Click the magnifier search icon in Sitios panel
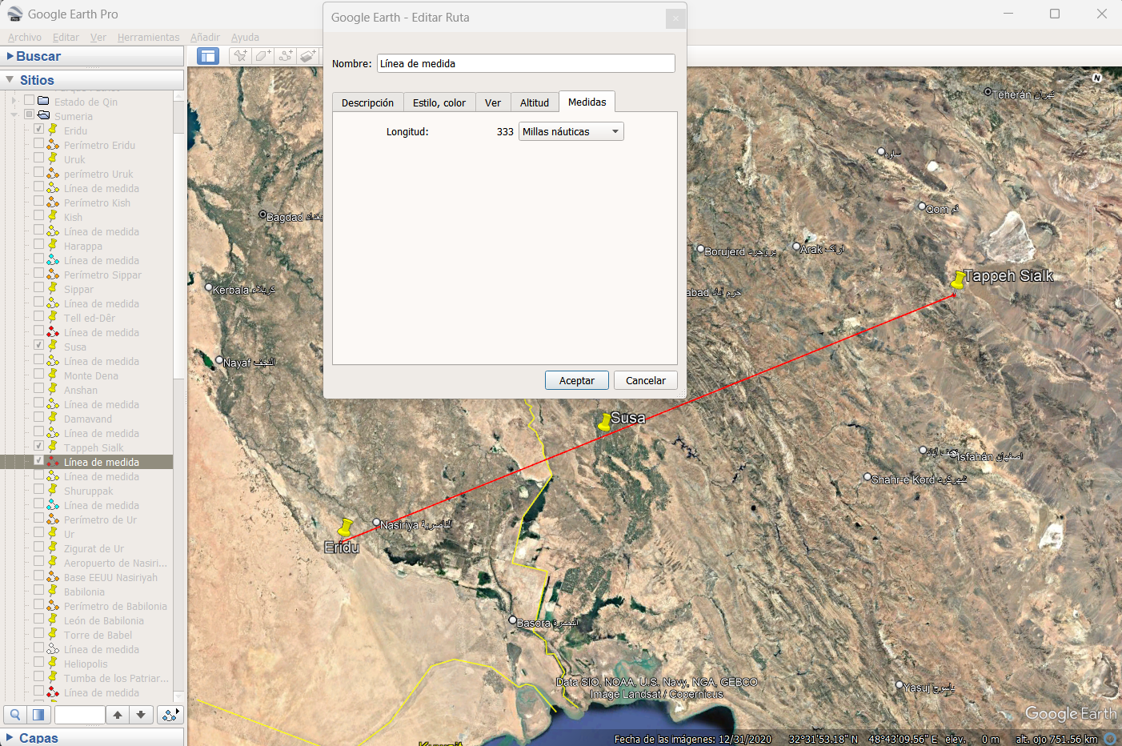 pyautogui.click(x=15, y=715)
